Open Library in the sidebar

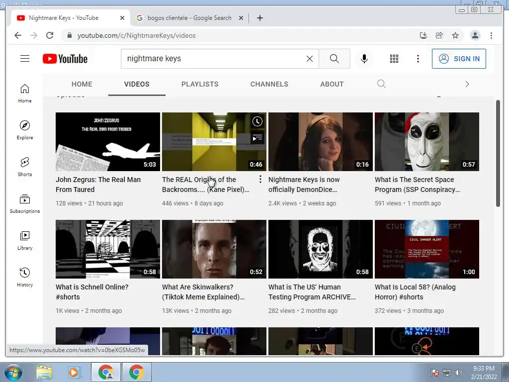(x=25, y=240)
